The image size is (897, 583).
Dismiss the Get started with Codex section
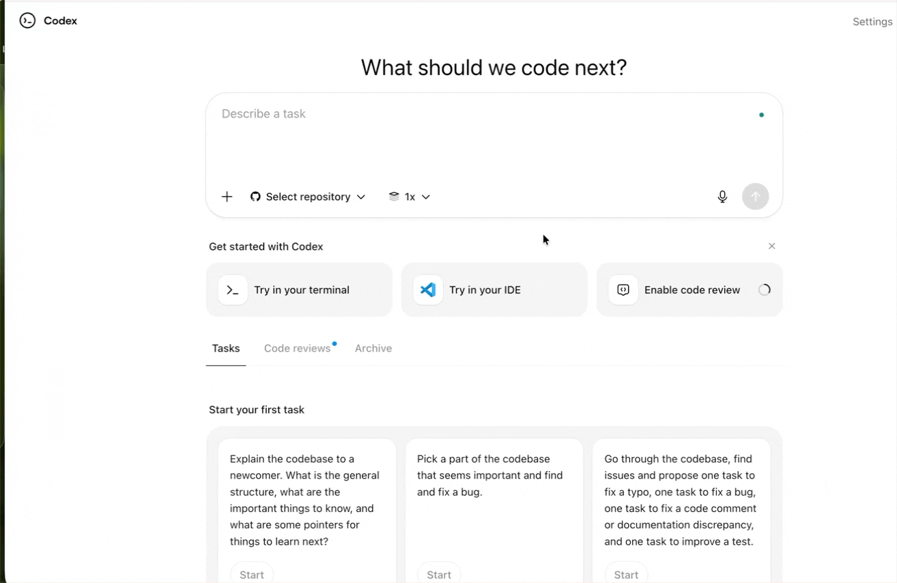tap(771, 246)
